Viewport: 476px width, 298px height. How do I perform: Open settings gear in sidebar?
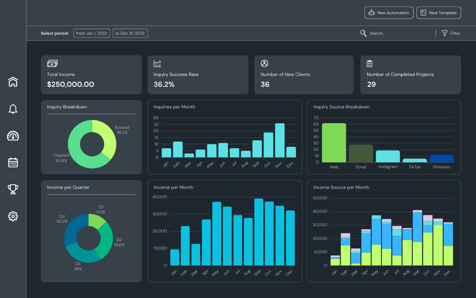[x=13, y=216]
